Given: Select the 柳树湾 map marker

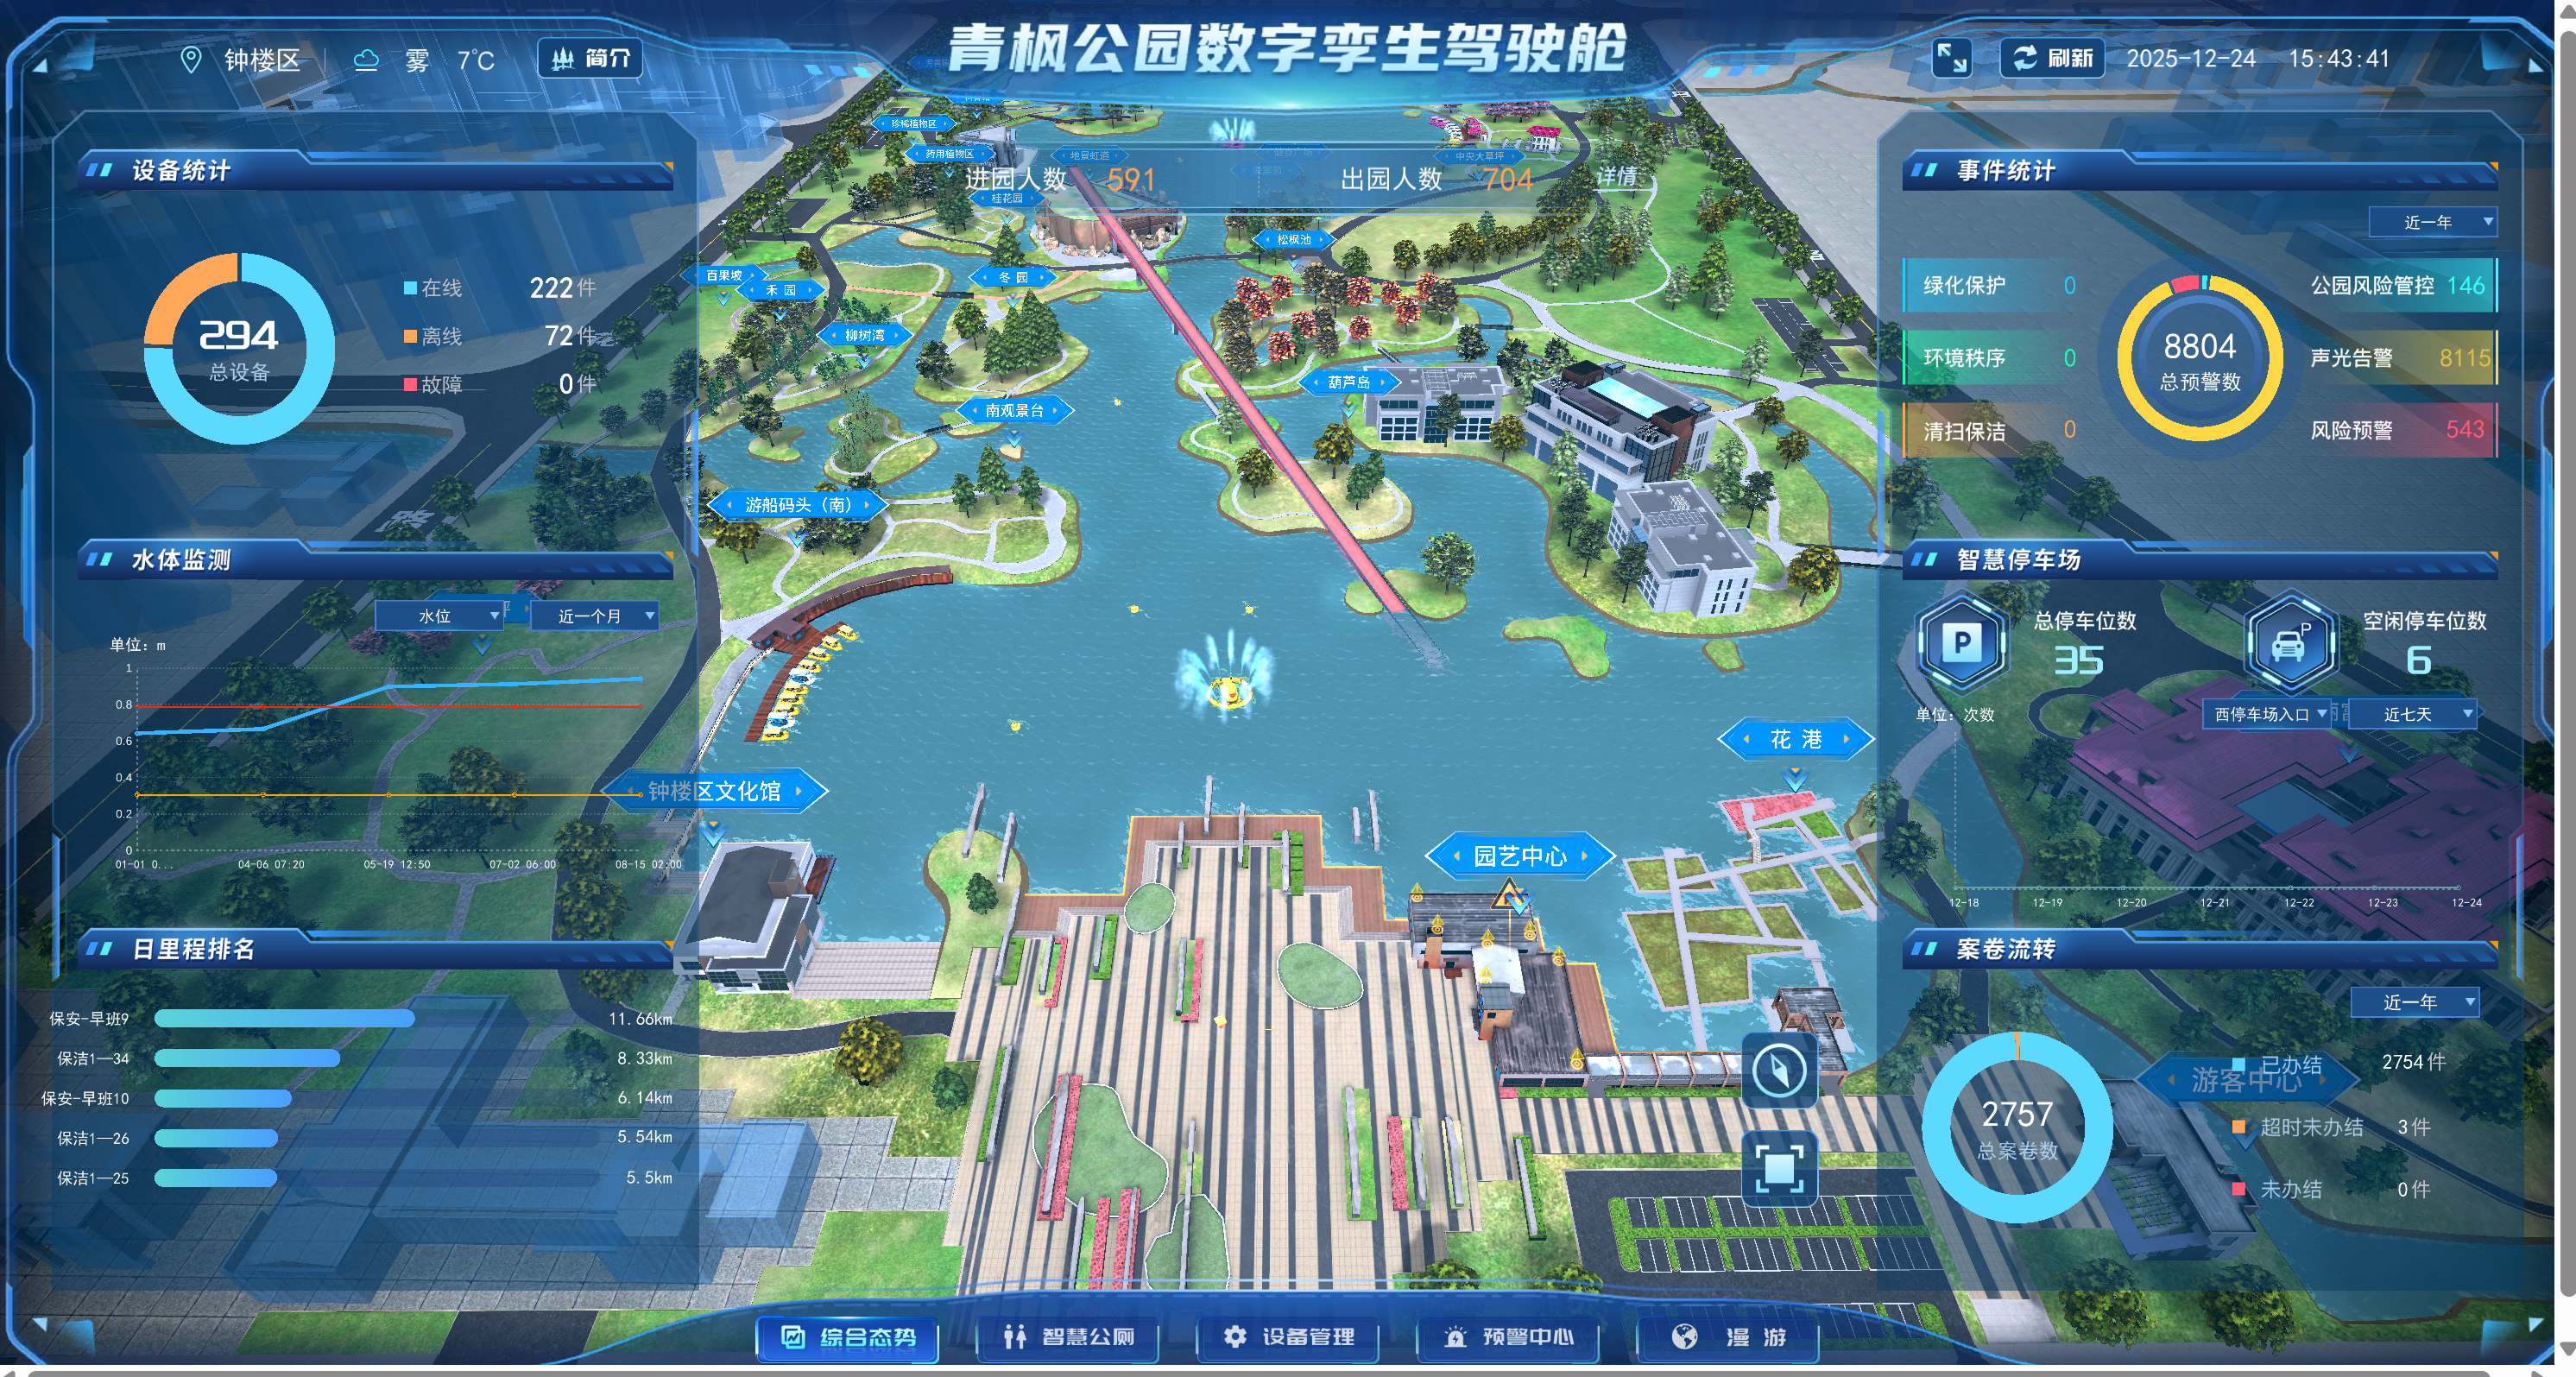Looking at the screenshot, I should pos(864,335).
